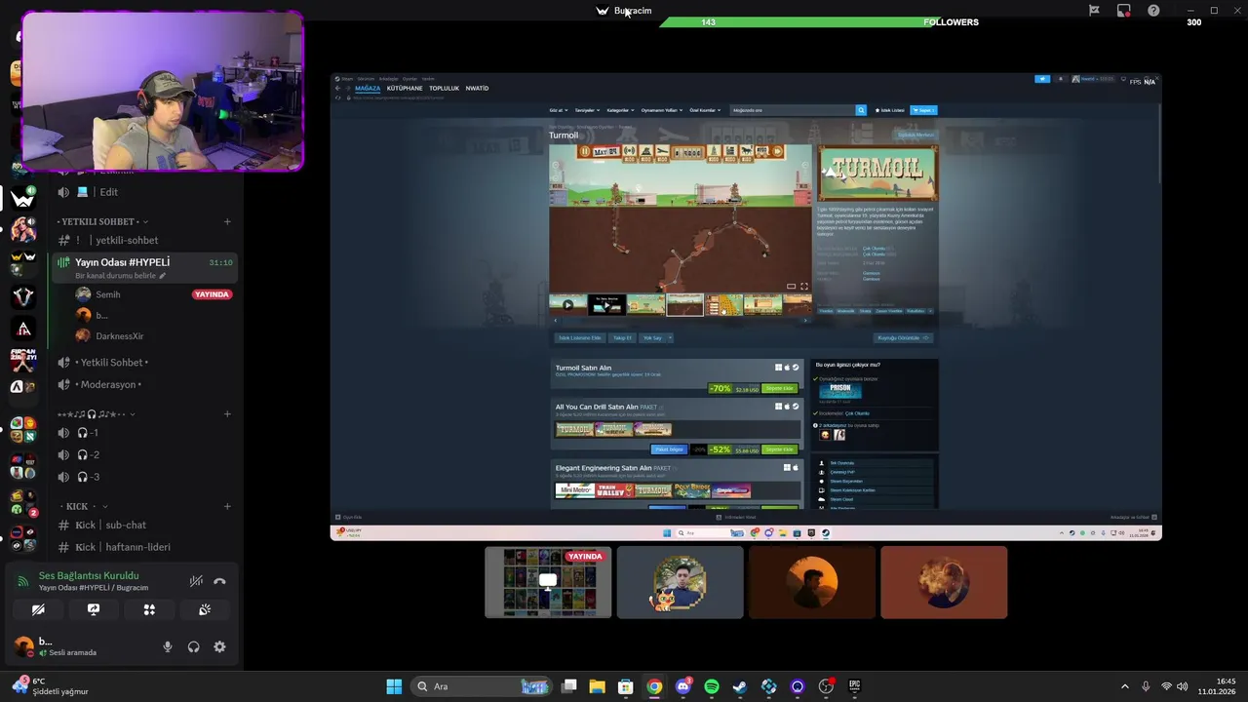The width and height of the screenshot is (1248, 702).
Task: Open TOPLULUK tab in streamed Steam window
Action: point(444,89)
